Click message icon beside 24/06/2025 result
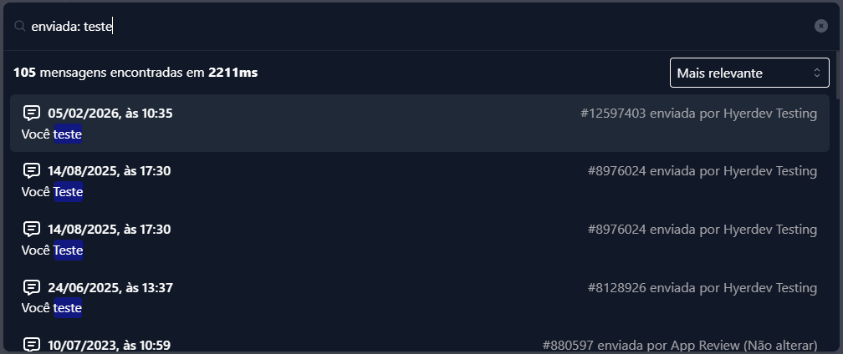 pyautogui.click(x=32, y=287)
